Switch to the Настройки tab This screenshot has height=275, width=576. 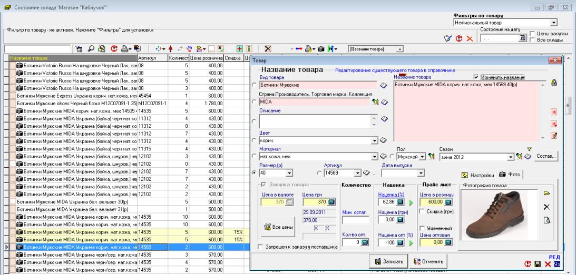point(478,175)
